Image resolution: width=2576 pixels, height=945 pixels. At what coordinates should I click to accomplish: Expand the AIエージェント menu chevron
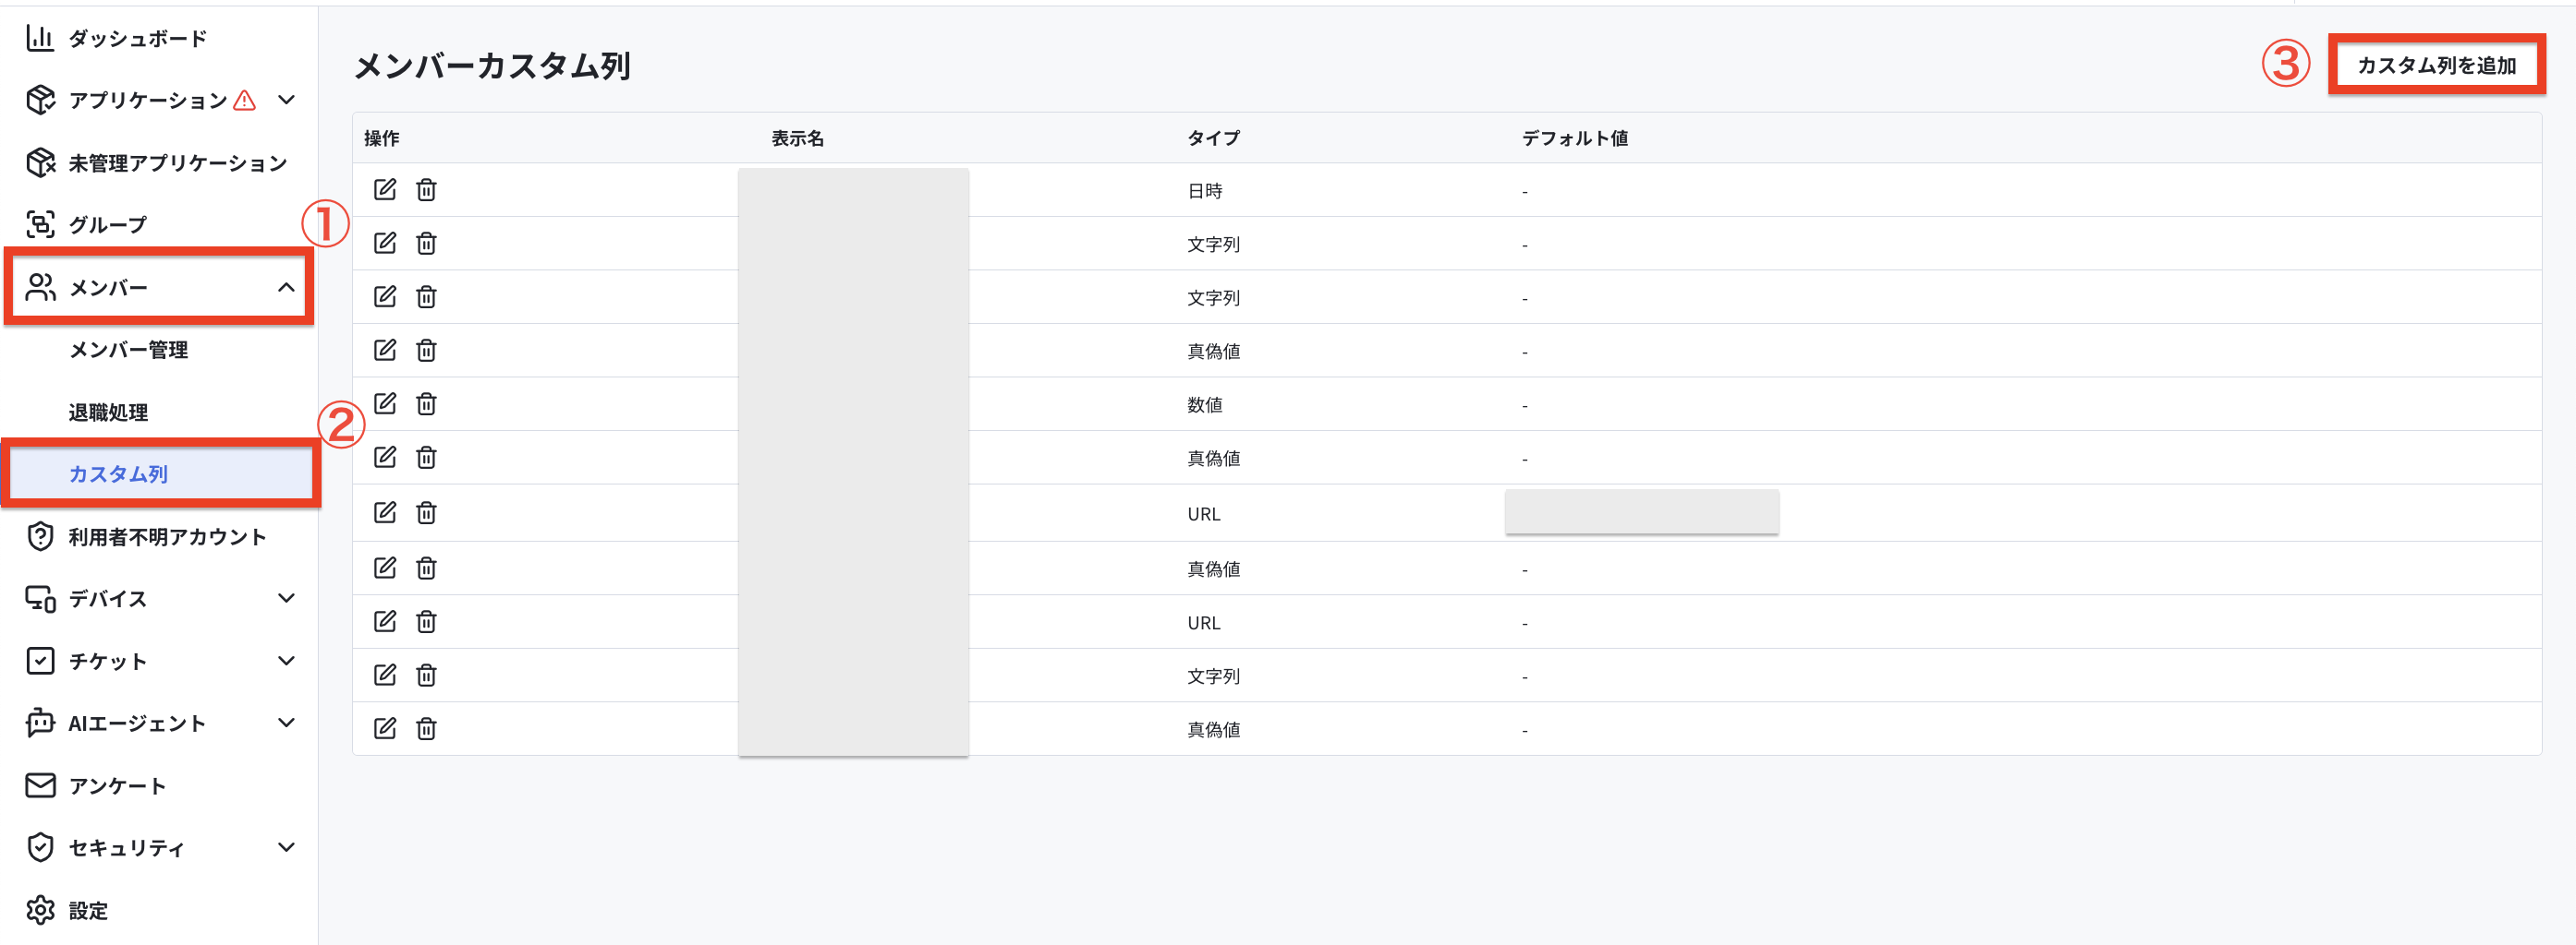coord(286,723)
